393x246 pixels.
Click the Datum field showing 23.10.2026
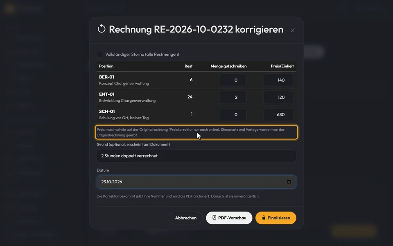(196, 182)
